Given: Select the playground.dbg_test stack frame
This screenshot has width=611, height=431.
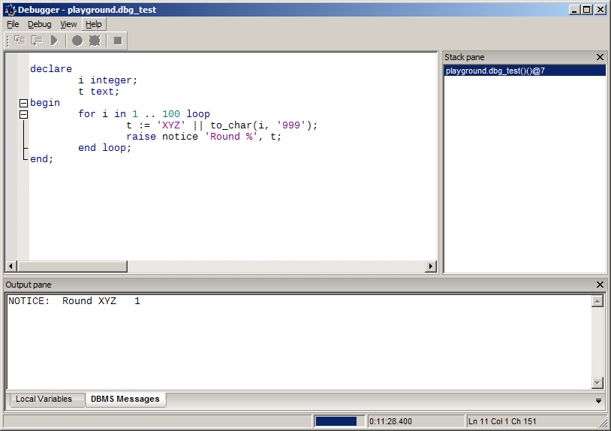Looking at the screenshot, I should click(495, 71).
